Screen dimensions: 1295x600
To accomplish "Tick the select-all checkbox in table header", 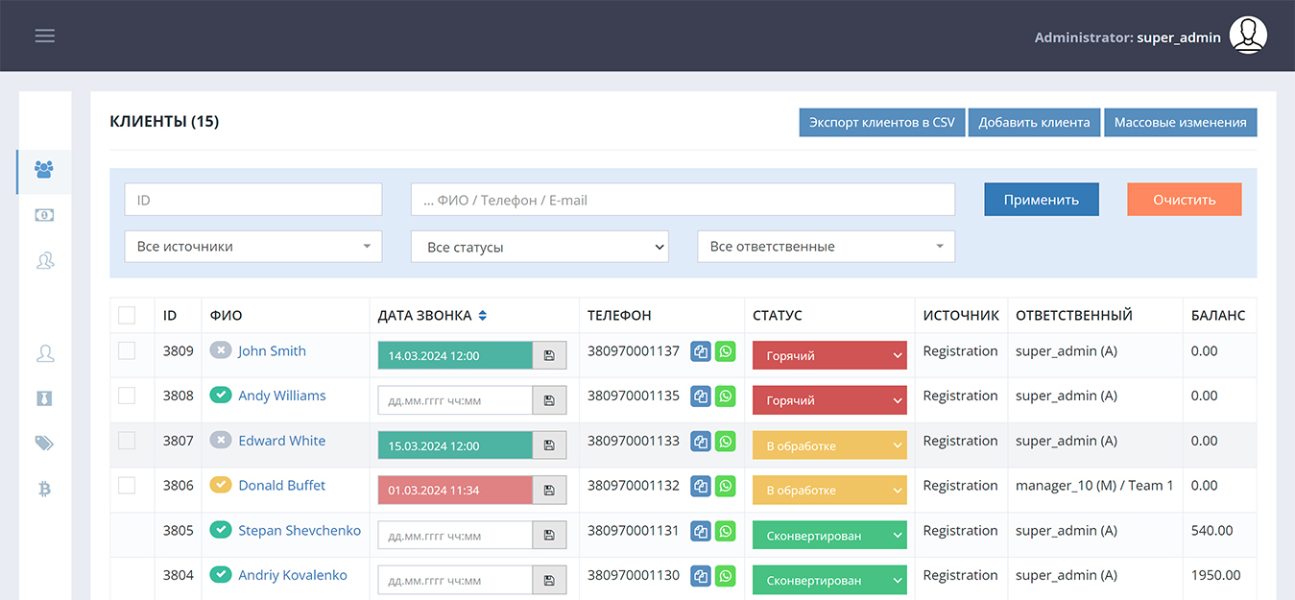I will pos(127,315).
